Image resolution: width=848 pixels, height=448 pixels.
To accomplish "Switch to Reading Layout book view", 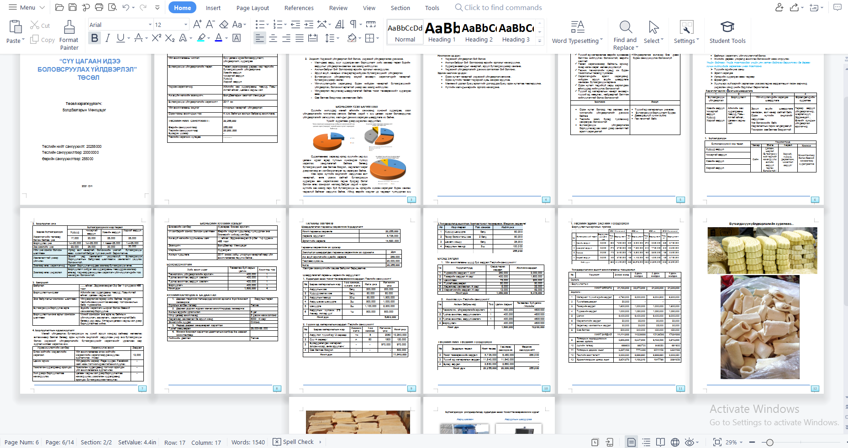I will coord(660,442).
